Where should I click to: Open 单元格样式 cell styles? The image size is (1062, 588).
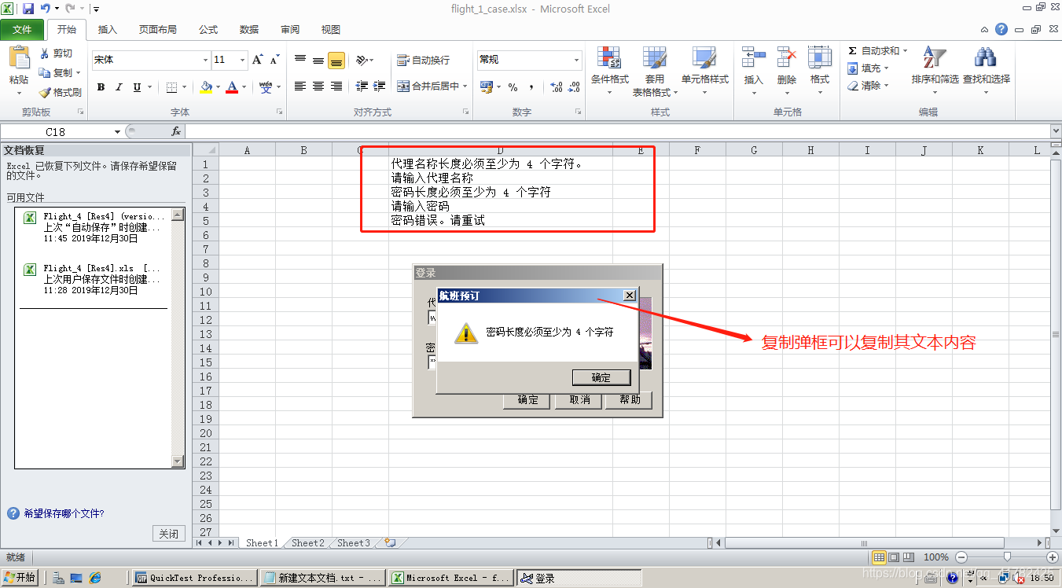click(x=704, y=71)
